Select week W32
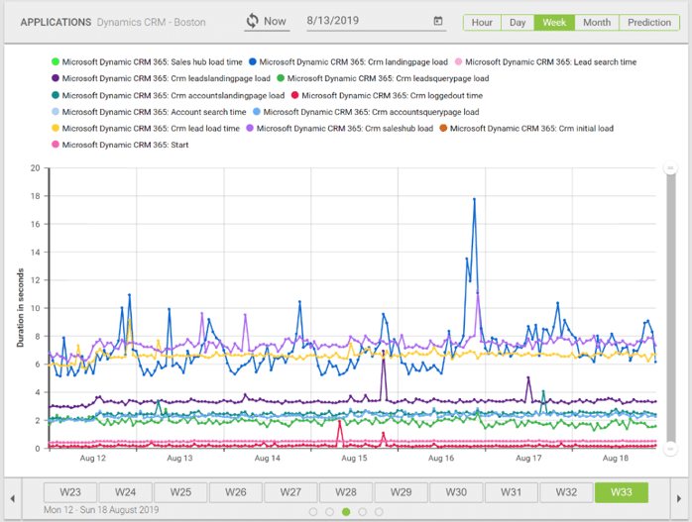 click(566, 492)
